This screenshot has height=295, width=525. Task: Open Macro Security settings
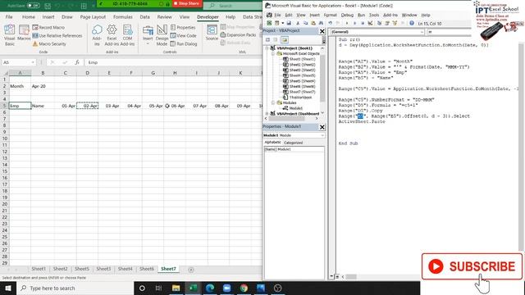[x=49, y=43]
